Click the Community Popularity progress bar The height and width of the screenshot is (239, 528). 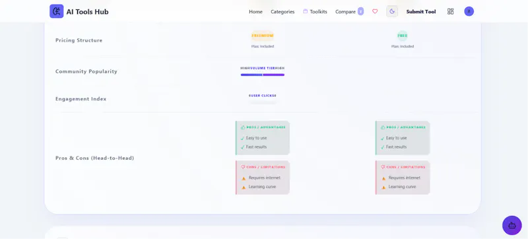(x=263, y=75)
